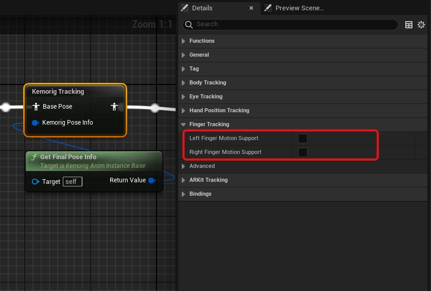
Task: Switch to the Preview Scene tab
Action: 299,8
